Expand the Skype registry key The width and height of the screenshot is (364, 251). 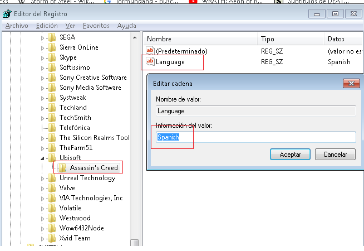click(x=42, y=58)
